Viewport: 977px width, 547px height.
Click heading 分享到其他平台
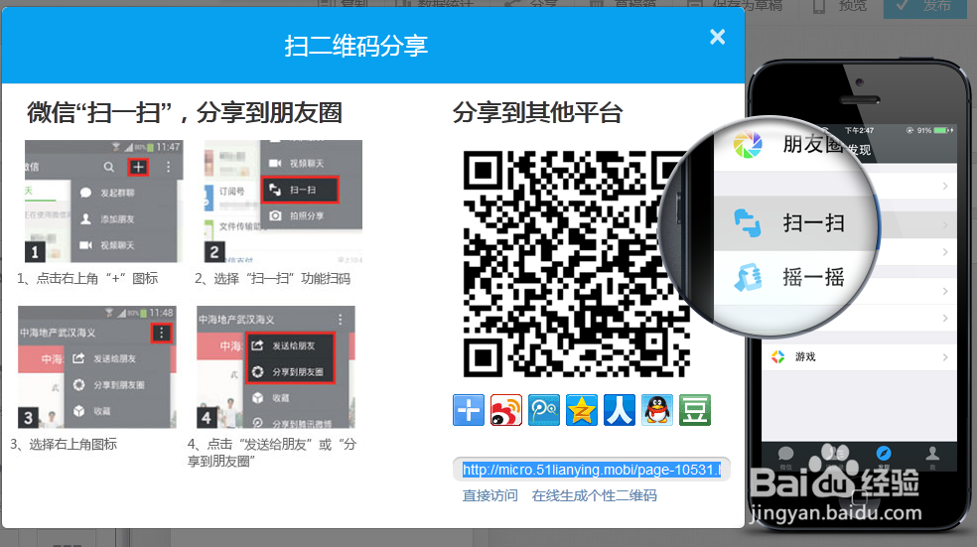pos(537,113)
